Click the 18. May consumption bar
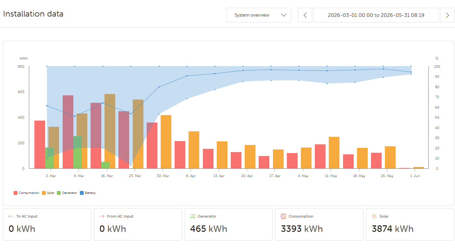This screenshot has height=250, width=455. tap(348, 161)
